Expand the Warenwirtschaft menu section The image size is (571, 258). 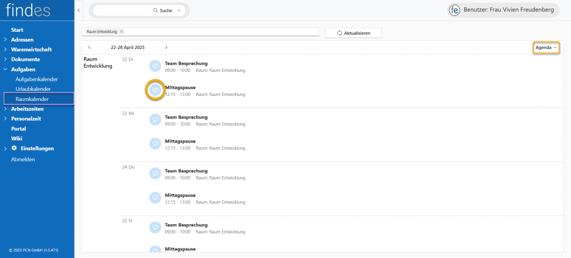[5, 50]
